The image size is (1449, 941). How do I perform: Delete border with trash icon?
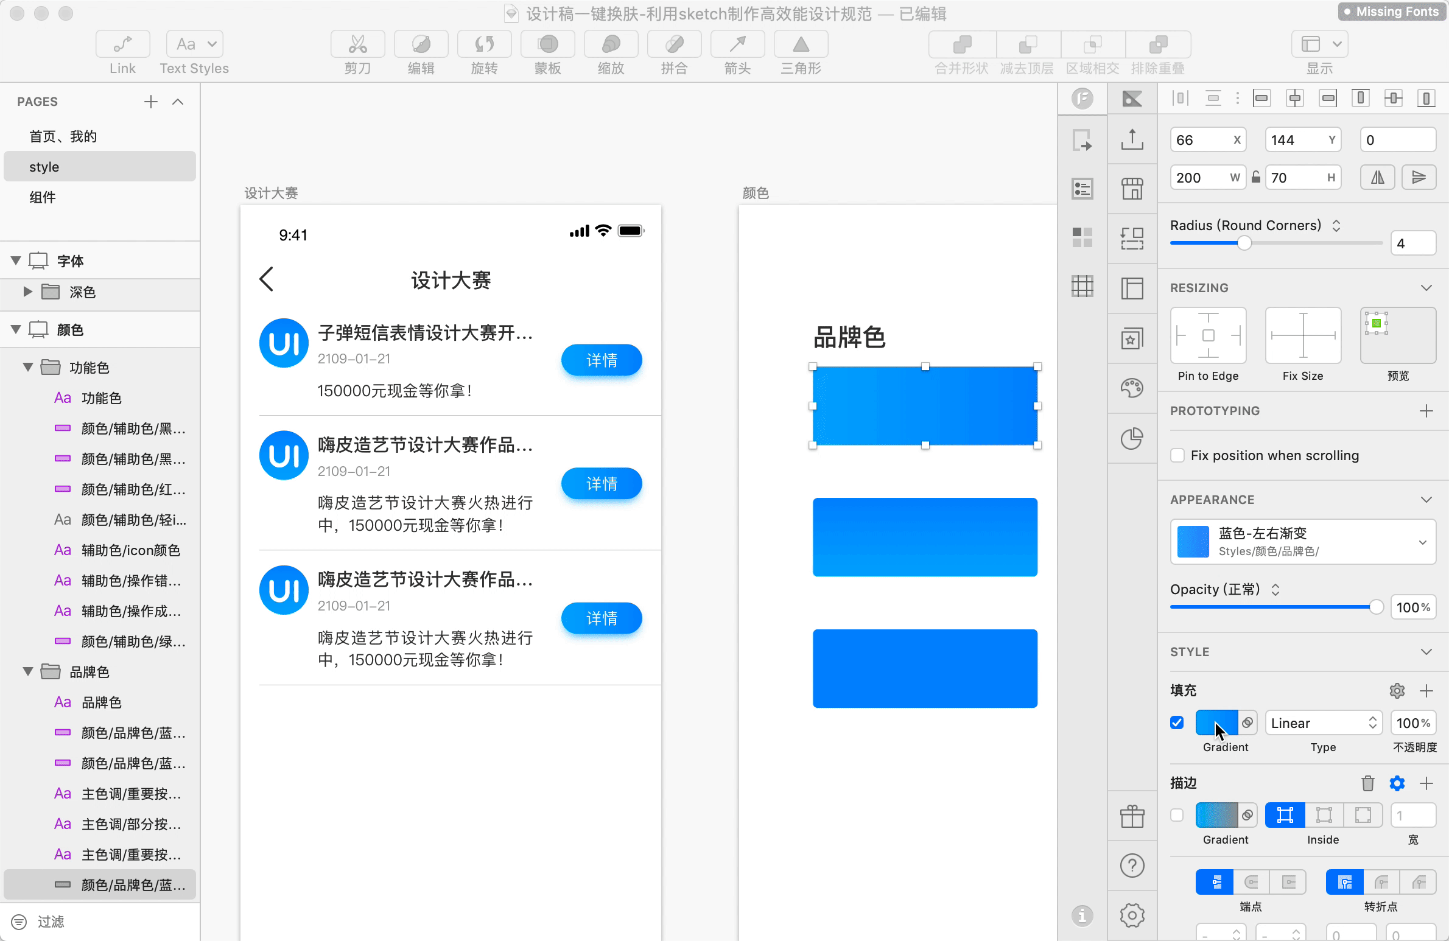pos(1367,783)
